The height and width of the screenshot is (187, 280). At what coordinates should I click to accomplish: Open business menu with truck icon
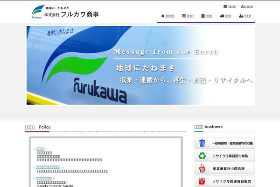click(x=226, y=16)
